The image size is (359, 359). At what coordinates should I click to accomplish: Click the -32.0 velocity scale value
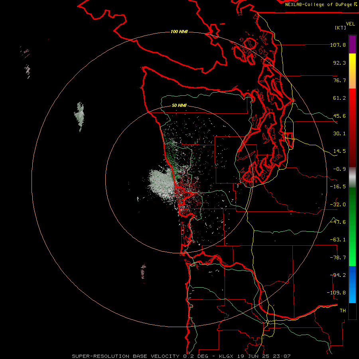tap(338, 205)
